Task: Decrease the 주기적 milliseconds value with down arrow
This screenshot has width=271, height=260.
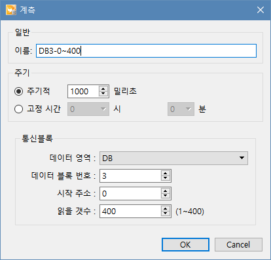Action: pyautogui.click(x=103, y=94)
